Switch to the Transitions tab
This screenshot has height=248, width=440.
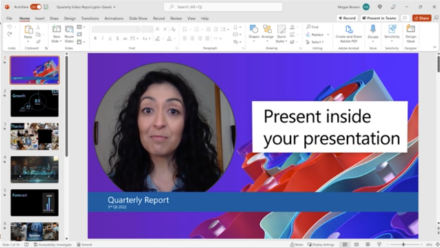pyautogui.click(x=90, y=19)
